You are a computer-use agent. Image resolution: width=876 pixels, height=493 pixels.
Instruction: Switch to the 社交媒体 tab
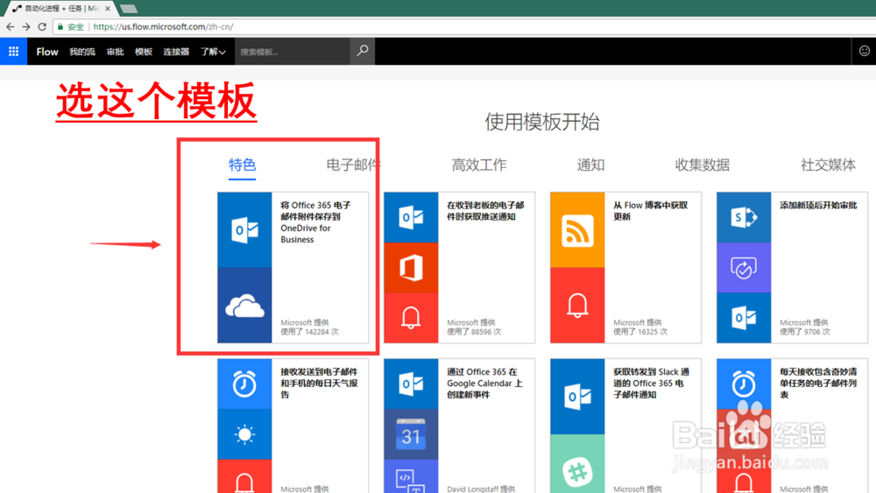pos(828,165)
